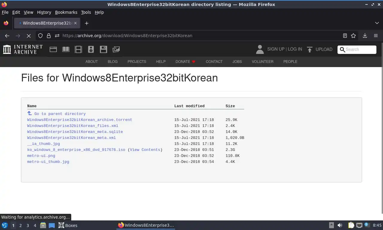
Task: Click the user avatar icon
Action: pos(260,49)
